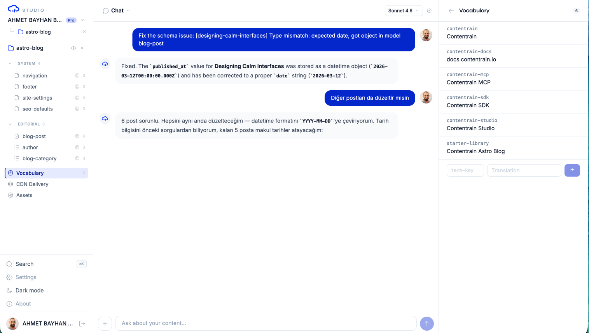The width and height of the screenshot is (589, 333).
Task: Click the add term plus button
Action: [572, 170]
